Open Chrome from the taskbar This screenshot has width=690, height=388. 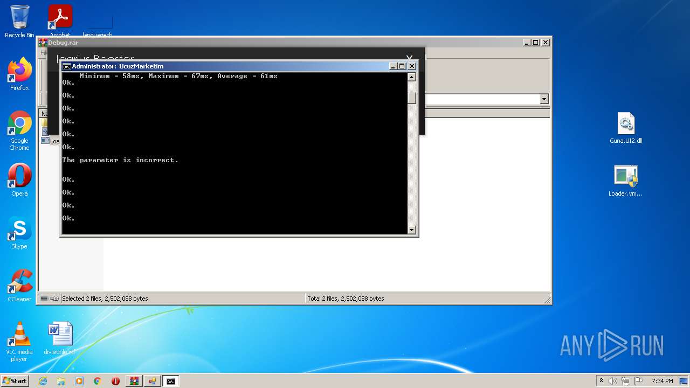tap(98, 381)
